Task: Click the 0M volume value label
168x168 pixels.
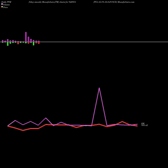Action: click(143, 123)
